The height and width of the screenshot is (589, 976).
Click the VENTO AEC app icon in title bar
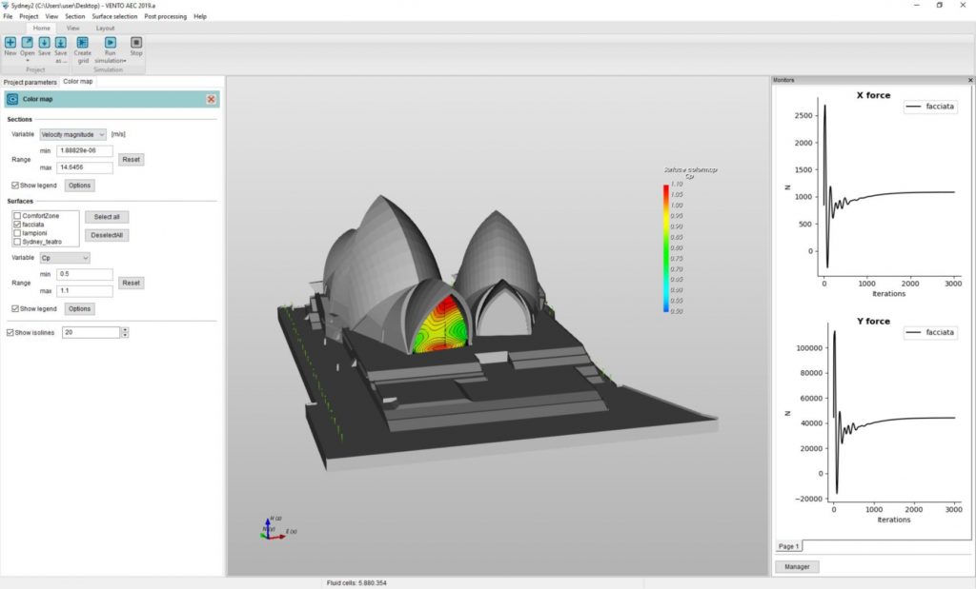pyautogui.click(x=6, y=6)
